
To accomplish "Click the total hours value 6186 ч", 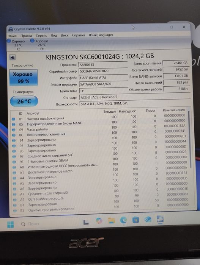I will (x=176, y=89).
